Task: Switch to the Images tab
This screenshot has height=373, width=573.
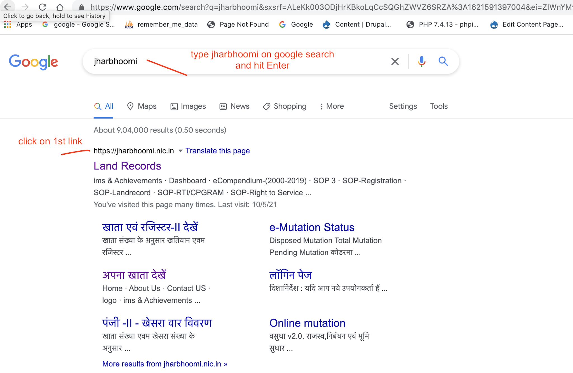Action: point(188,106)
